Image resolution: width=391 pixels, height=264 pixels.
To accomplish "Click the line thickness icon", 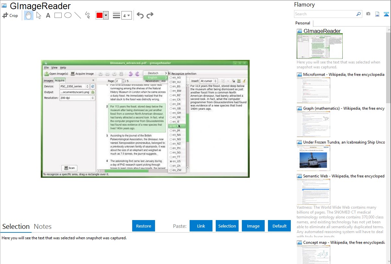I will point(116,15).
